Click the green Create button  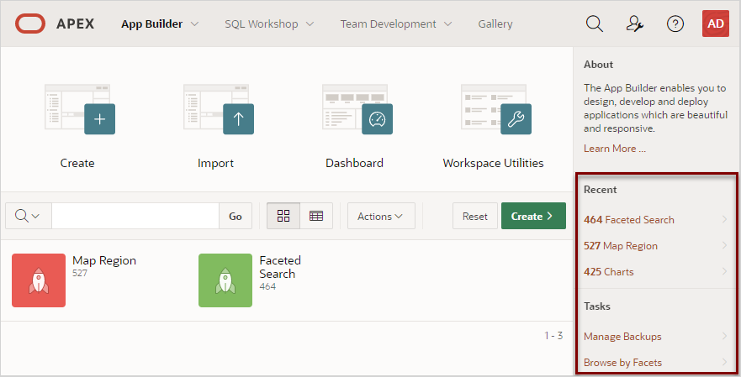coord(533,216)
